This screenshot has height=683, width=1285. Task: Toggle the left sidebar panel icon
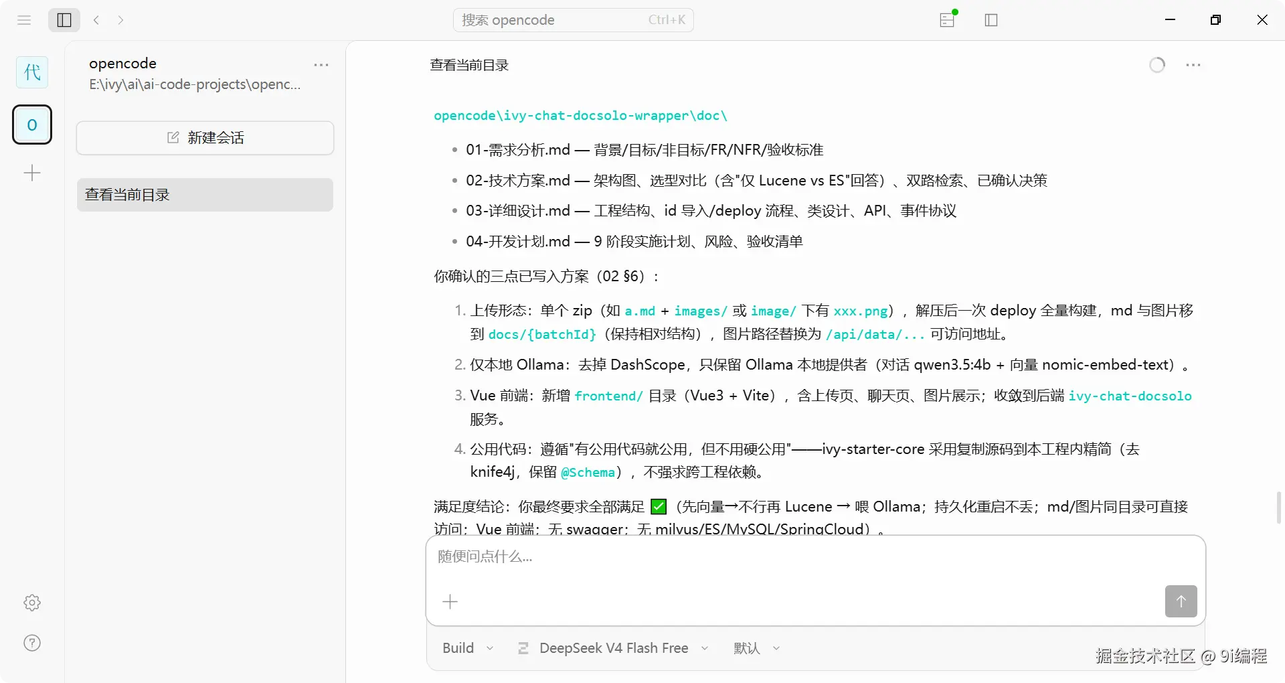point(64,20)
